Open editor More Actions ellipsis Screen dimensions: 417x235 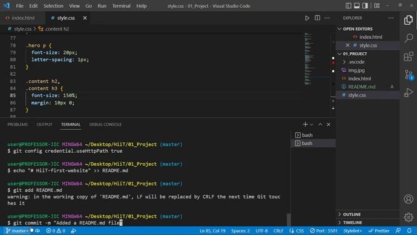(x=327, y=18)
